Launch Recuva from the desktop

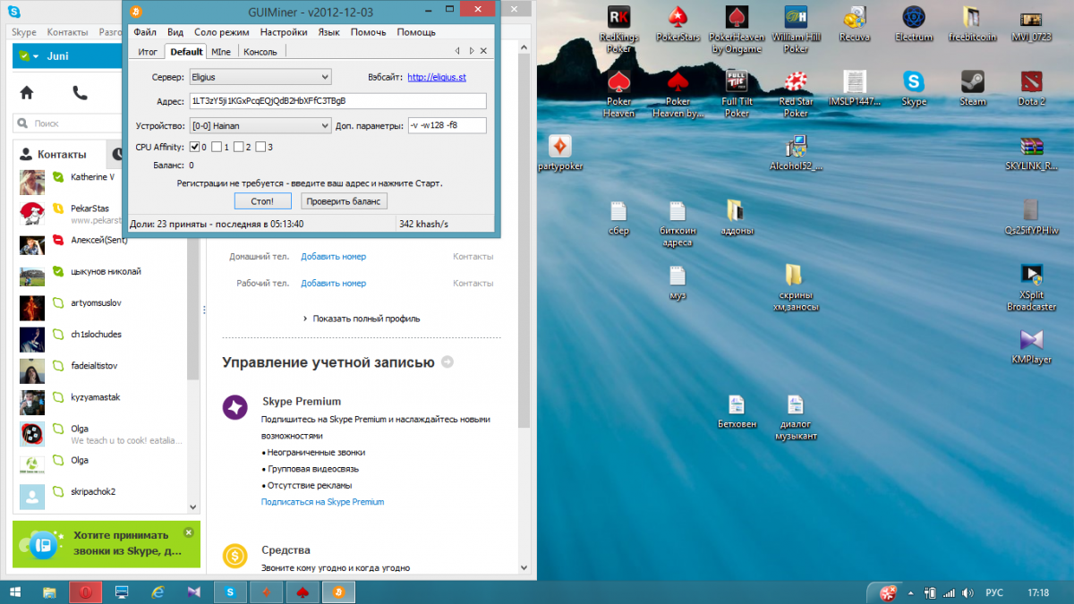pyautogui.click(x=855, y=24)
